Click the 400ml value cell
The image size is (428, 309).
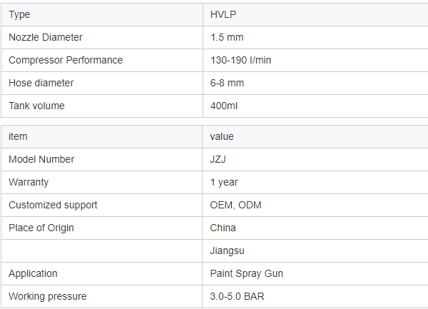pos(224,106)
